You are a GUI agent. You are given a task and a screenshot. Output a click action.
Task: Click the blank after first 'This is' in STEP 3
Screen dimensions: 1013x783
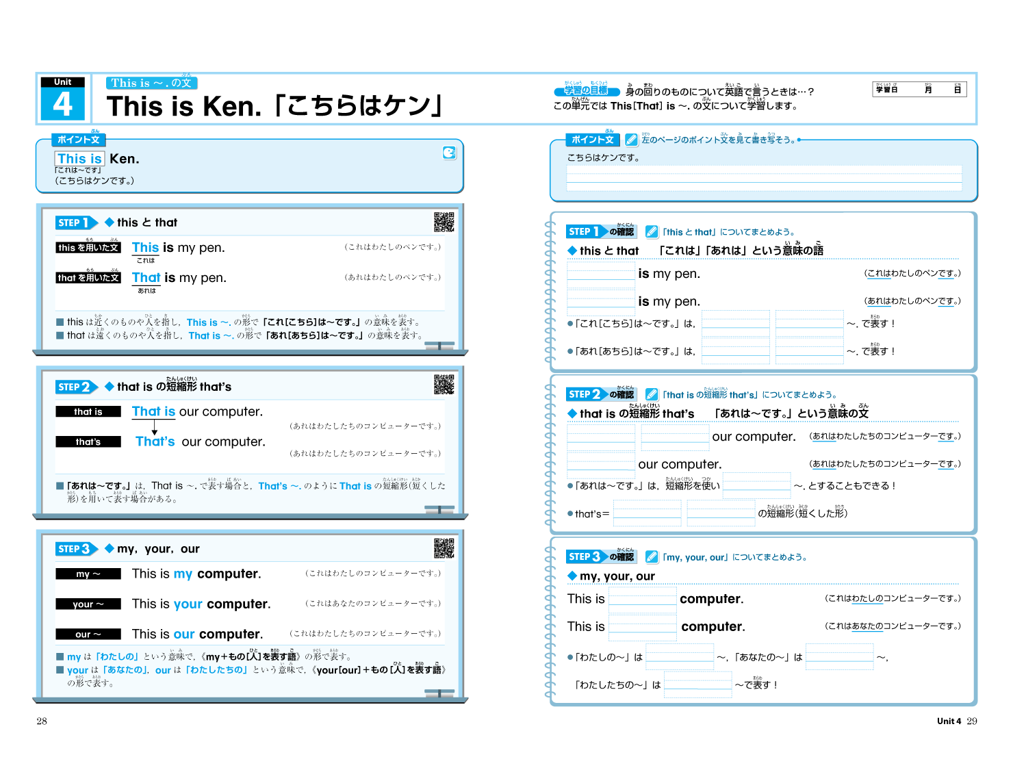[642, 600]
